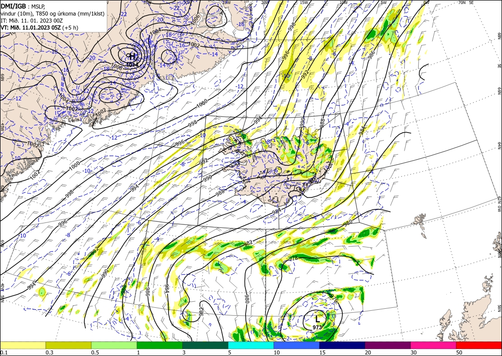Click the legend value '0.3' below the color bar
Screen dimensions: 502x356
point(49,352)
